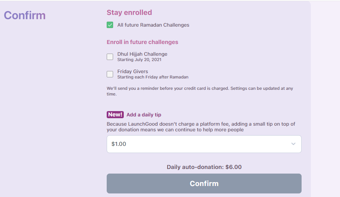Click the $1.00 value in tip field
The height and width of the screenshot is (197, 340).
(119, 144)
